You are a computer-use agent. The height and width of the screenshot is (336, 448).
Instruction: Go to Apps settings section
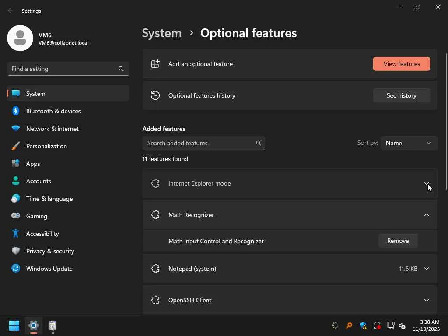click(33, 164)
